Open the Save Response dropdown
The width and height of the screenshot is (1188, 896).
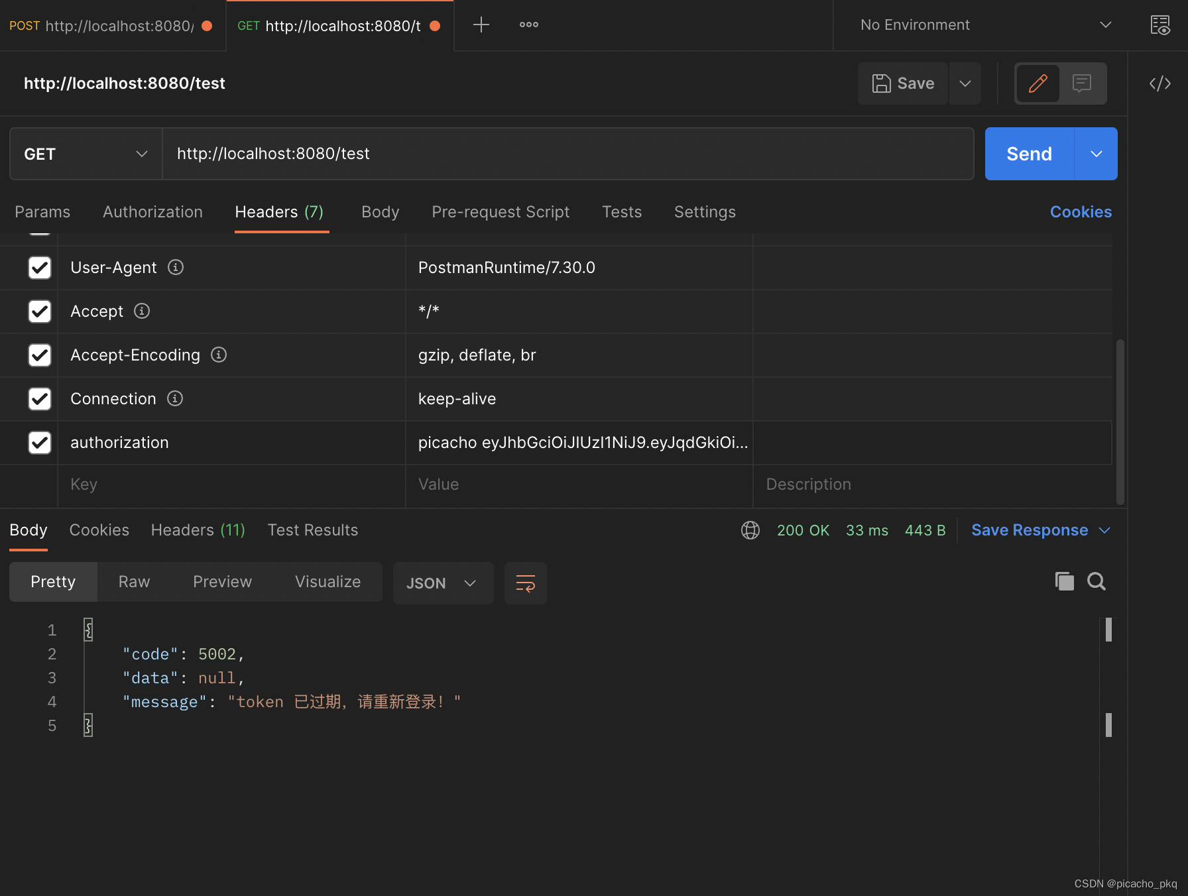(1041, 530)
